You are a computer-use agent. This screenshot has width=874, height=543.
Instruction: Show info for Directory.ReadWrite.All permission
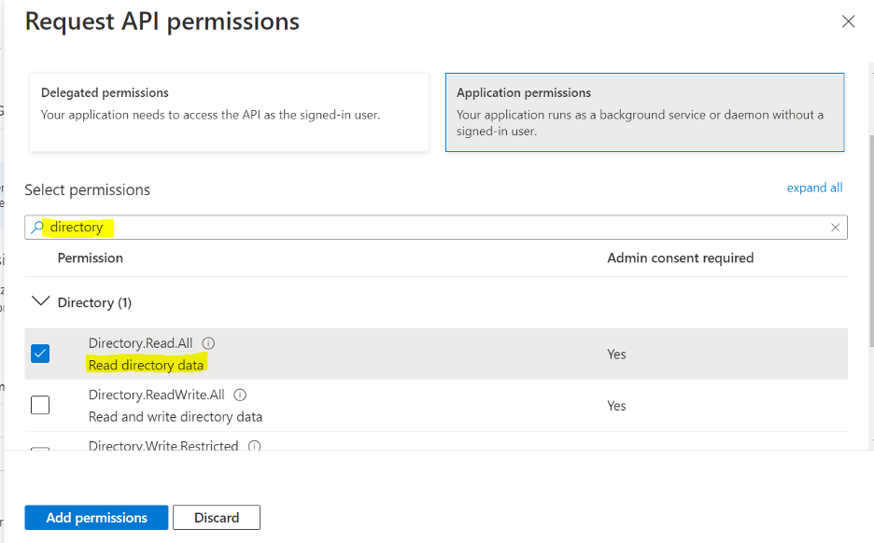tap(240, 395)
